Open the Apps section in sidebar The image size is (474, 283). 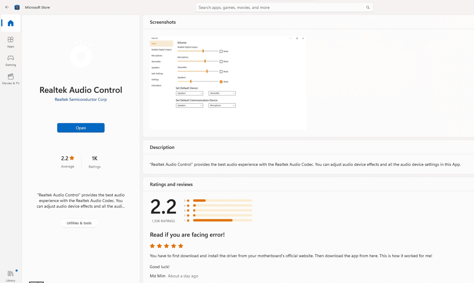pyautogui.click(x=10, y=42)
